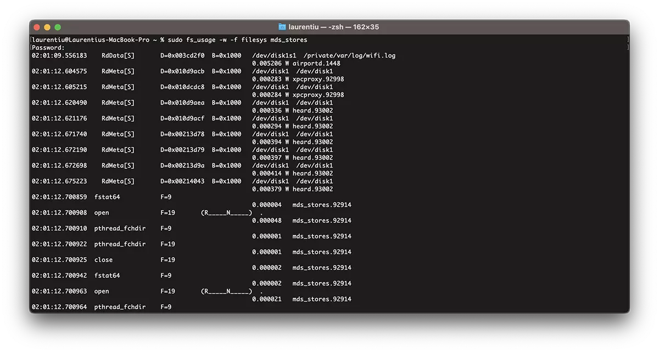
Task: Zoom the window with the green button
Action: click(x=58, y=27)
